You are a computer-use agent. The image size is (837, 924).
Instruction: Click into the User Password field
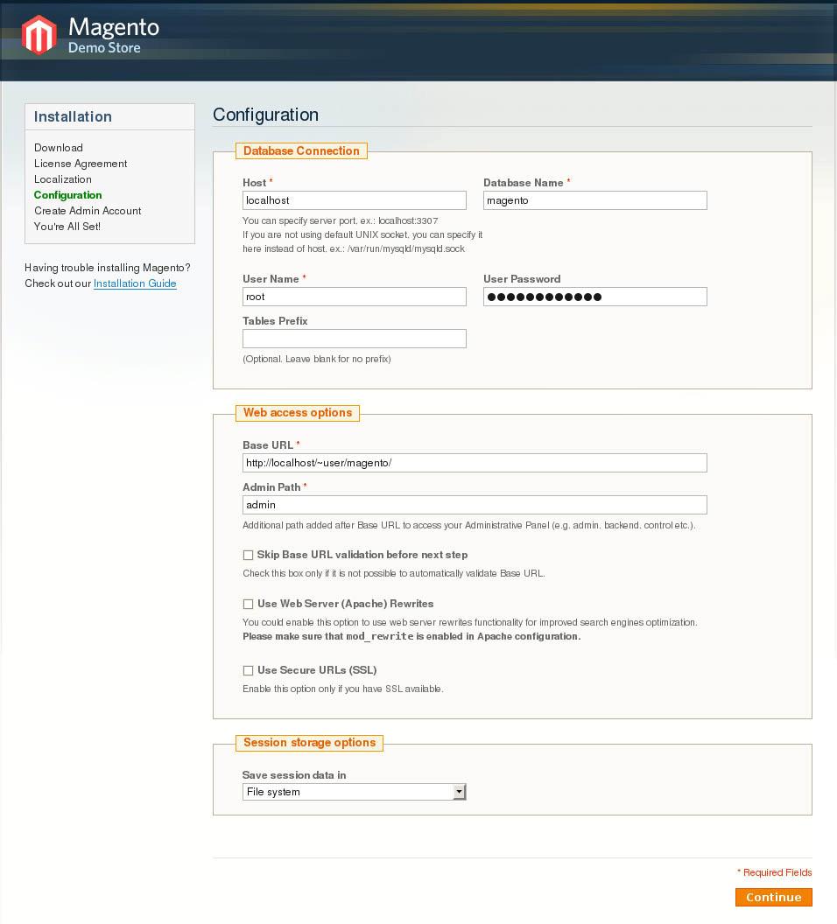coord(594,297)
